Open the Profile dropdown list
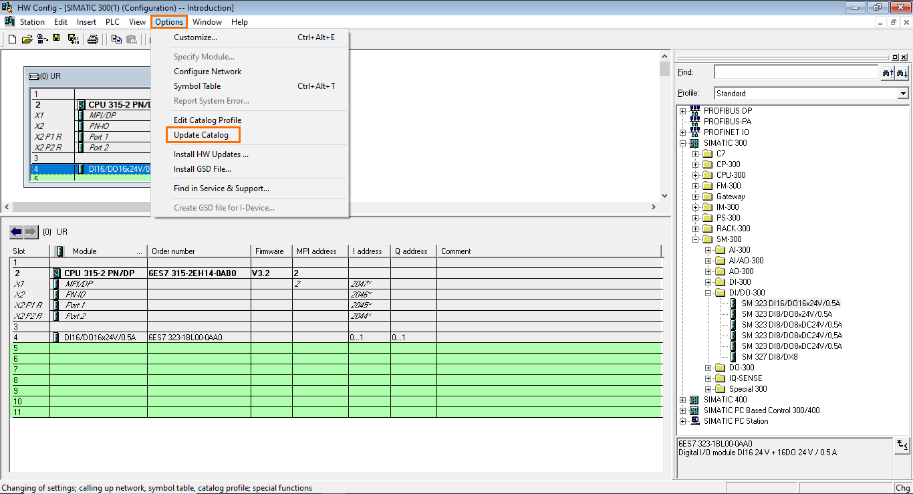The width and height of the screenshot is (913, 494). click(903, 94)
